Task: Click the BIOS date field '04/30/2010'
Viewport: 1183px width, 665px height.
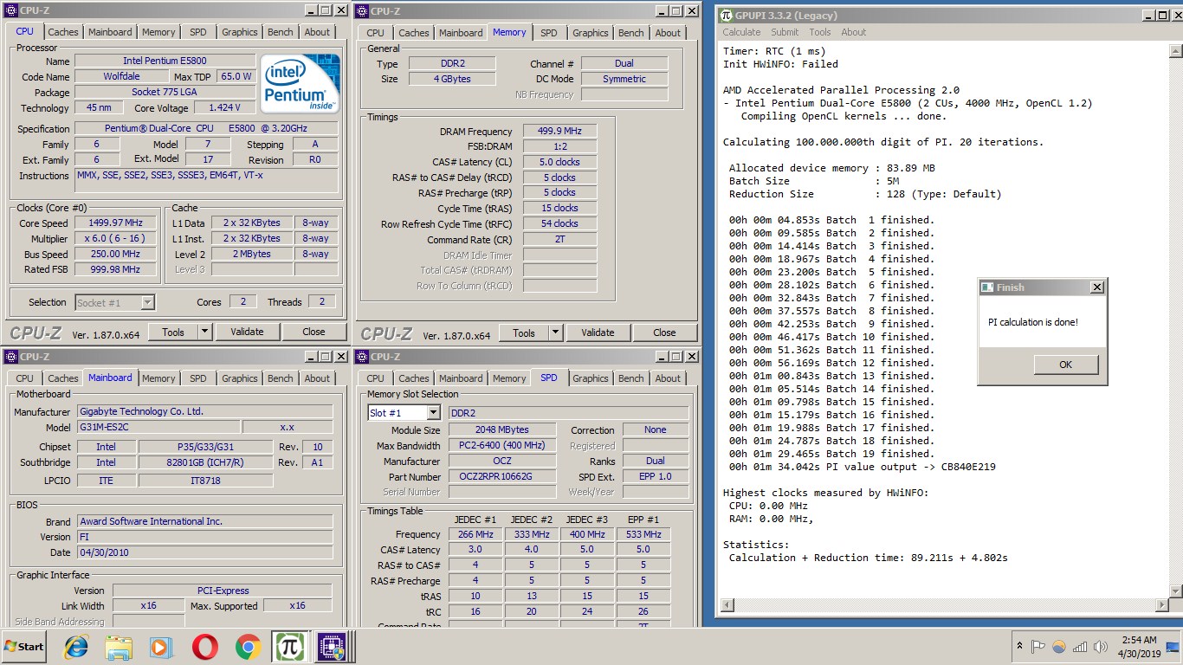Action: tap(204, 552)
